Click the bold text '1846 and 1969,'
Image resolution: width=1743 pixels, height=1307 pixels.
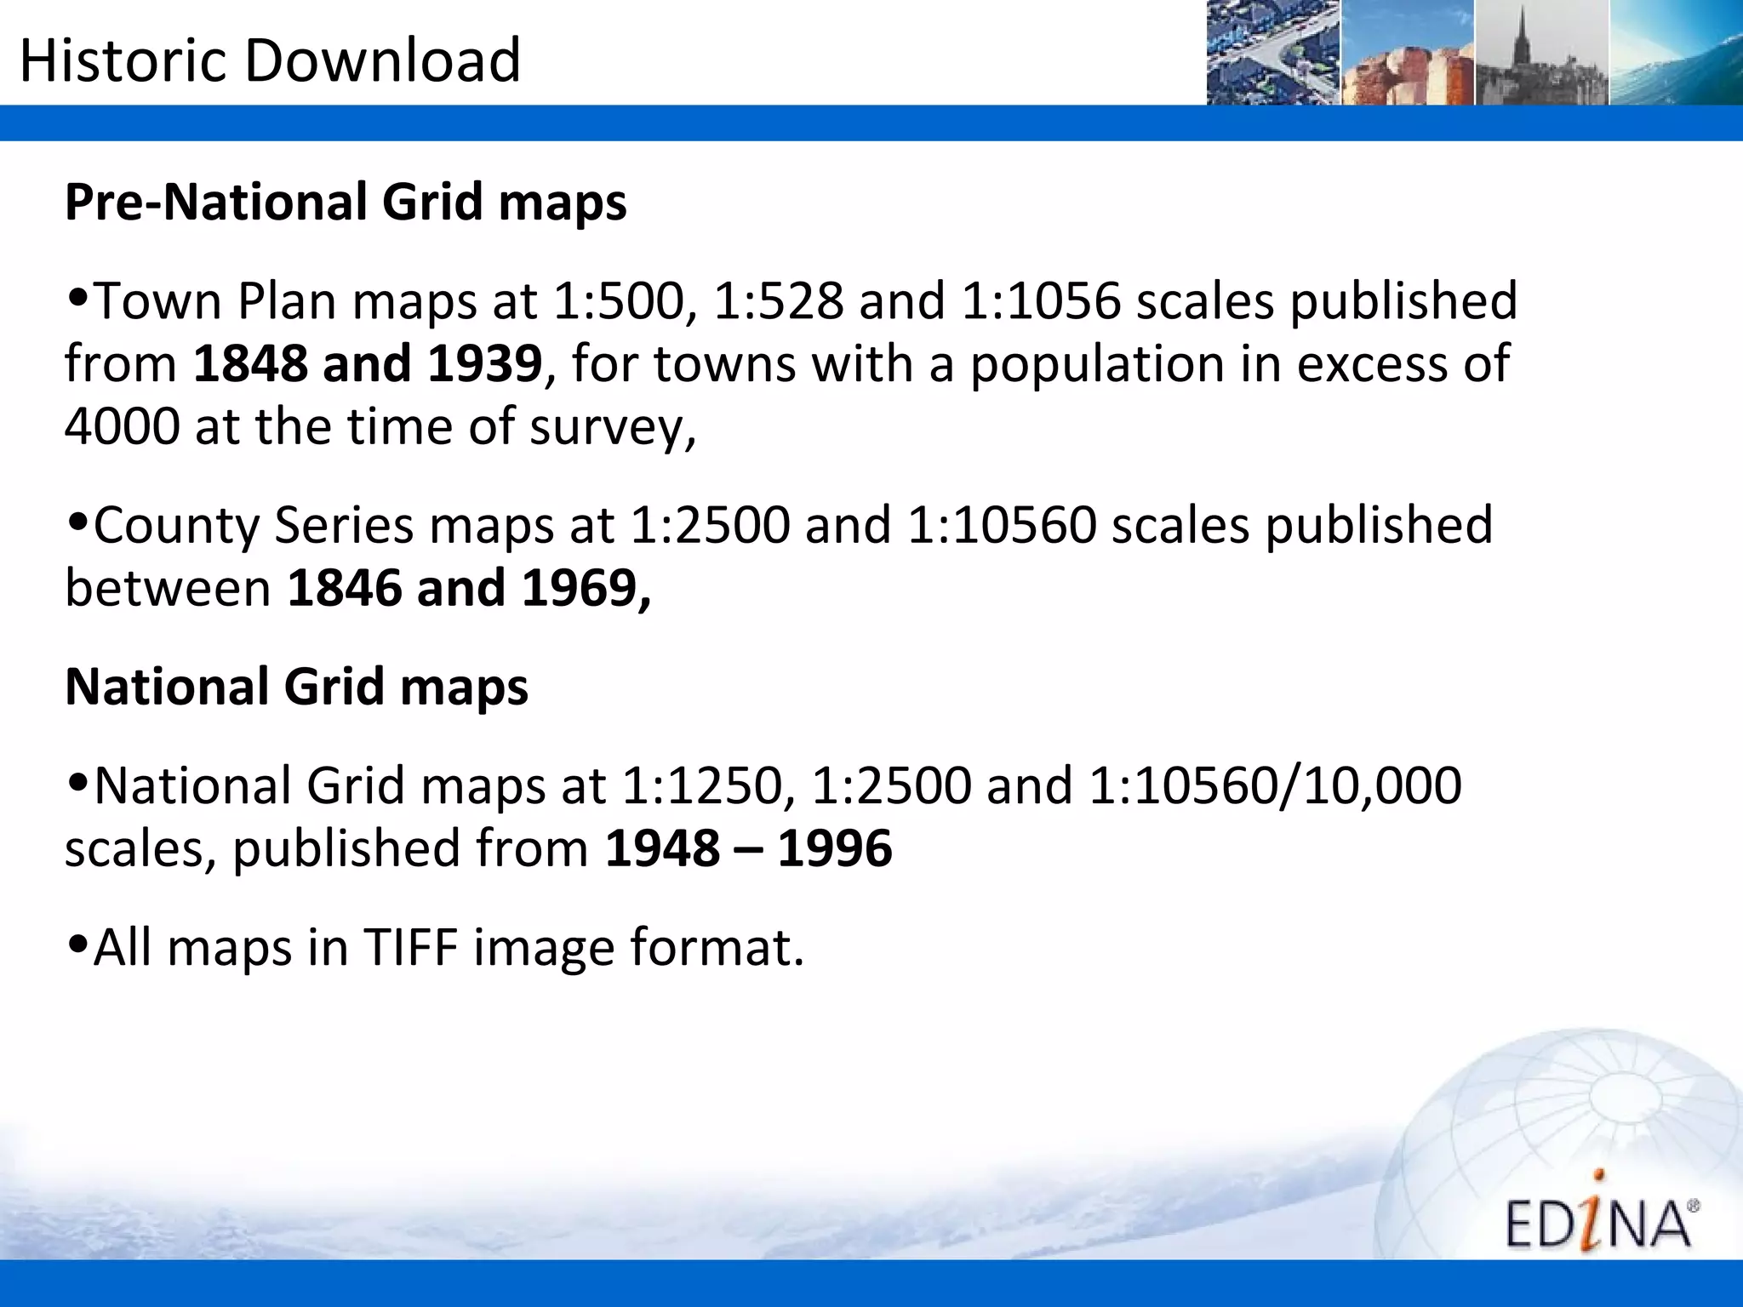click(x=470, y=588)
